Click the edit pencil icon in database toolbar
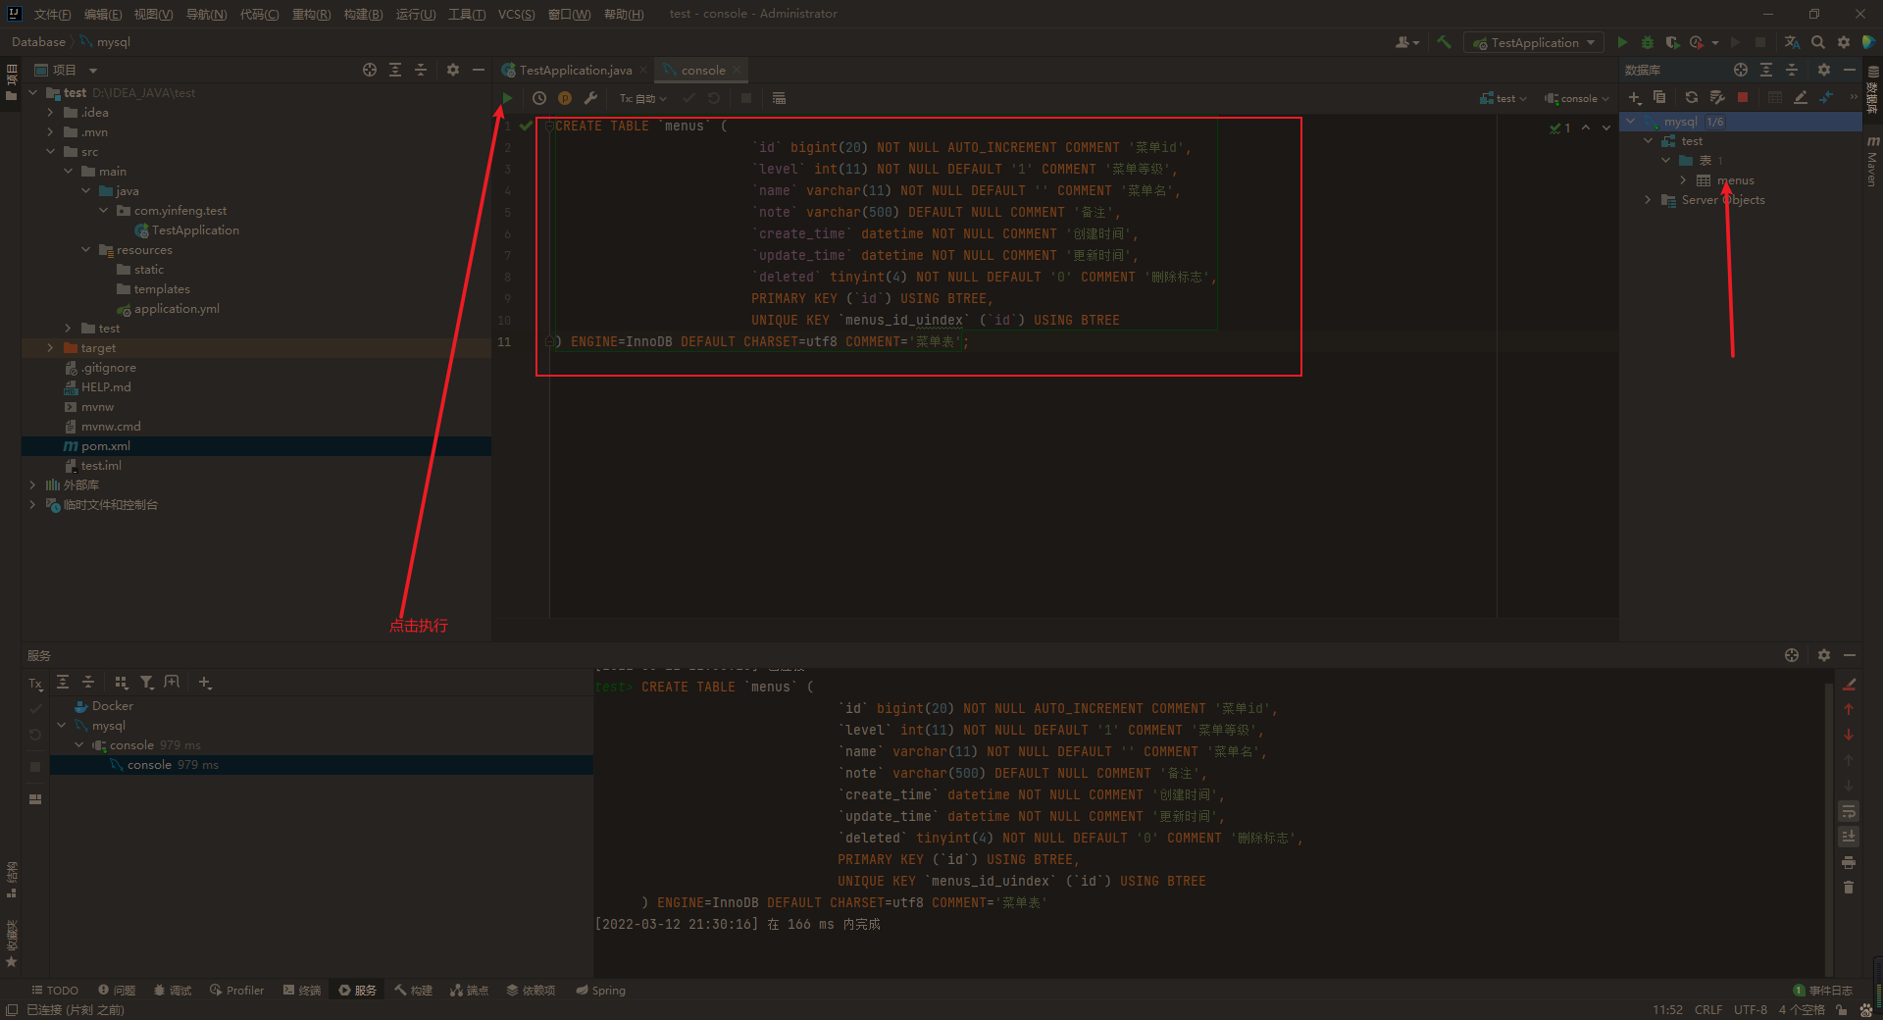1883x1020 pixels. [x=1801, y=97]
